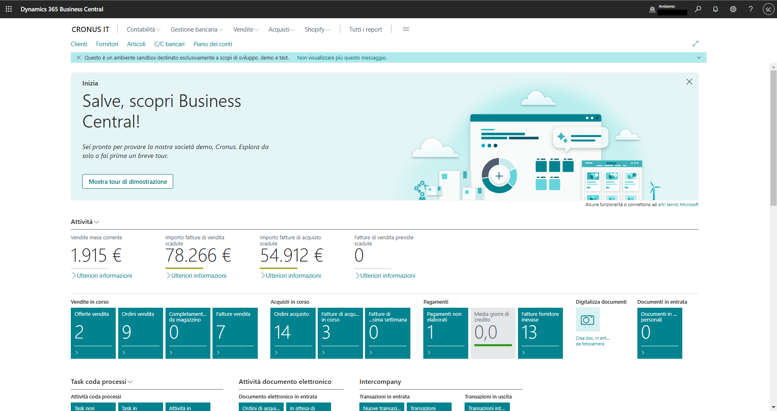
Task: Click the environment globe icon
Action: click(652, 9)
